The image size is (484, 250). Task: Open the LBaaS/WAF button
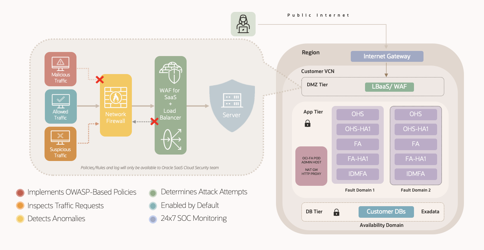tap(389, 87)
